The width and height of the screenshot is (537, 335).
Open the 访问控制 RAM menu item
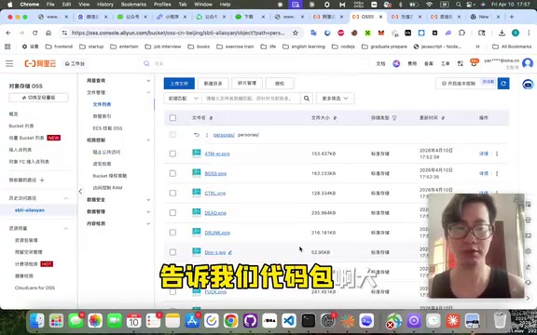[x=107, y=188]
